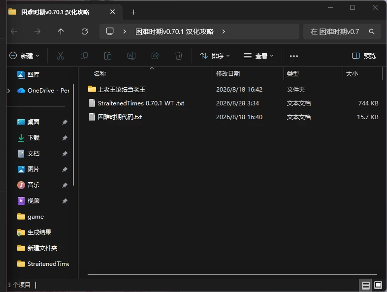Add a new tab with plus button
This screenshot has height=292, width=387.
coord(133,12)
